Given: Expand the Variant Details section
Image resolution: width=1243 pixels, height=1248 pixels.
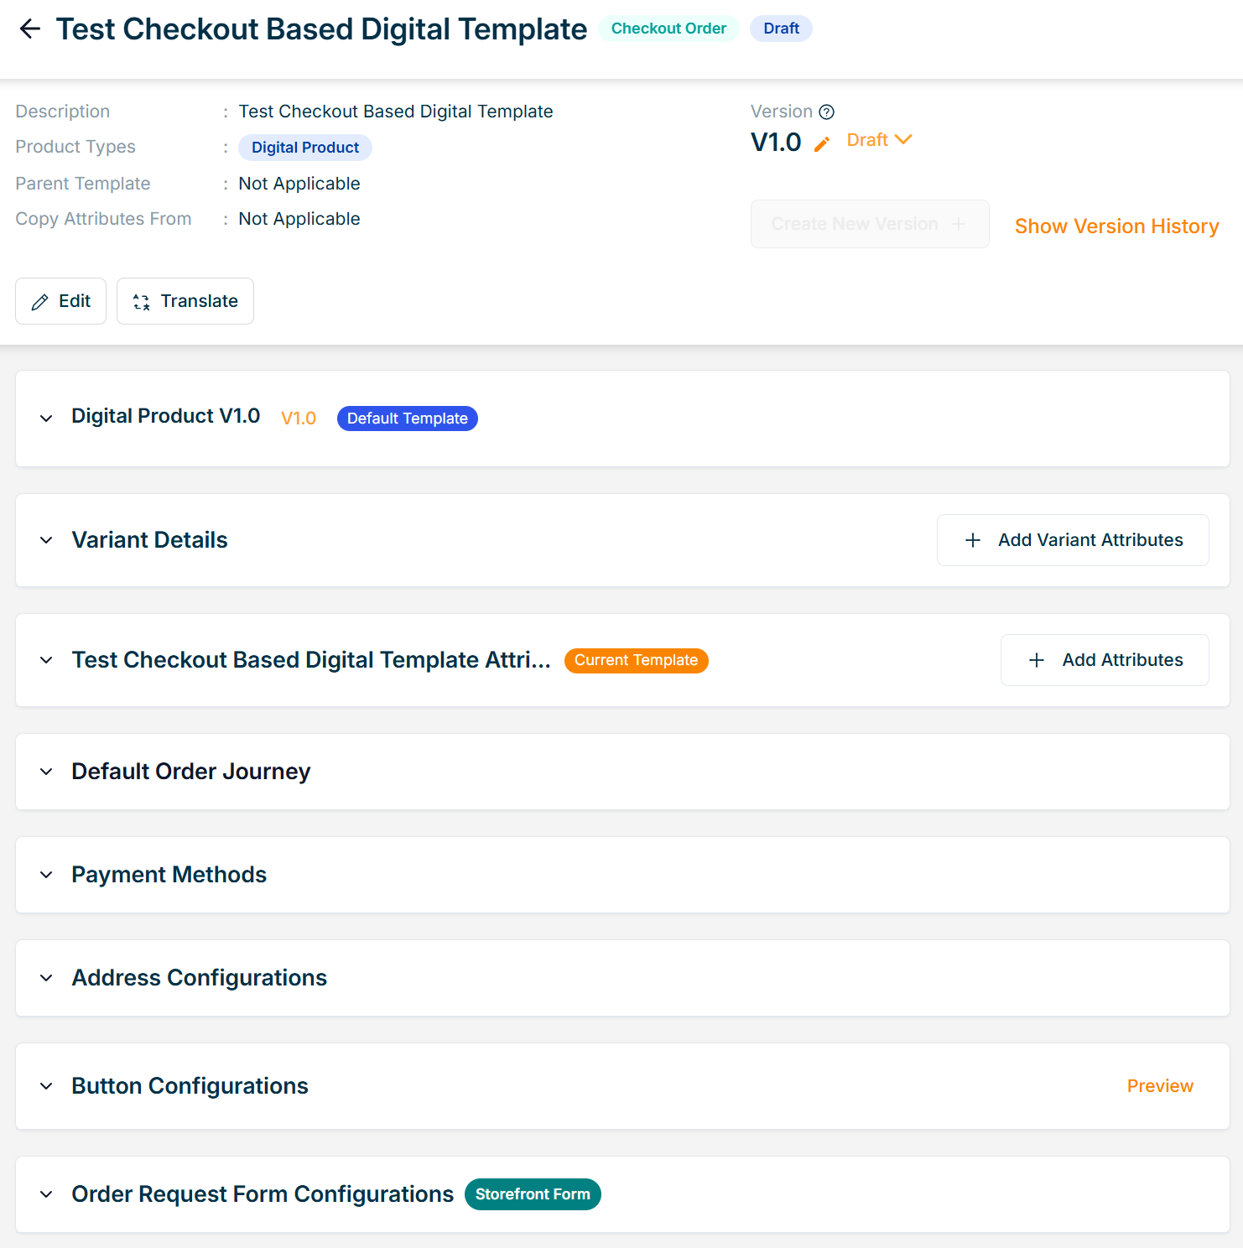Looking at the screenshot, I should coord(46,540).
